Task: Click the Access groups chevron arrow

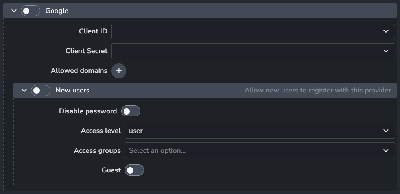Action: click(386, 151)
